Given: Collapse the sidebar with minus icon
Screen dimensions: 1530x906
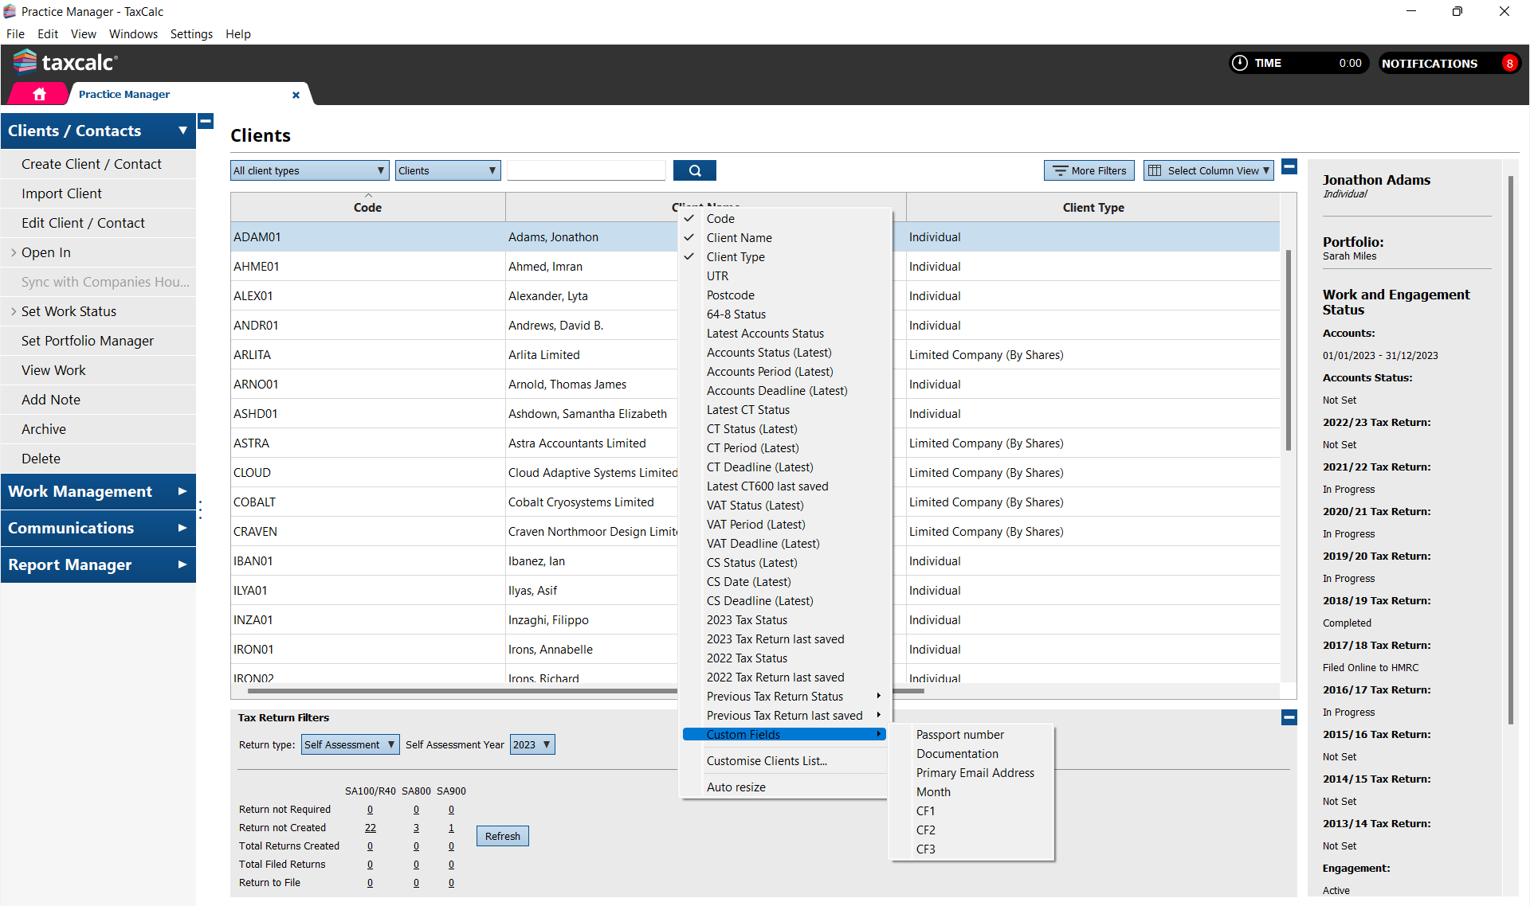Looking at the screenshot, I should pos(206,121).
